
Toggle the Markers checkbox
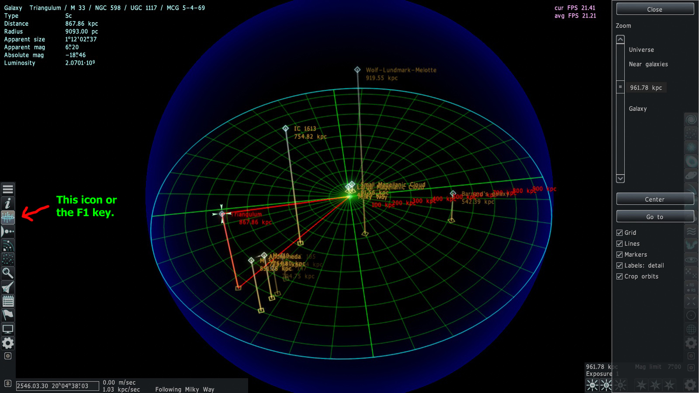pos(619,255)
